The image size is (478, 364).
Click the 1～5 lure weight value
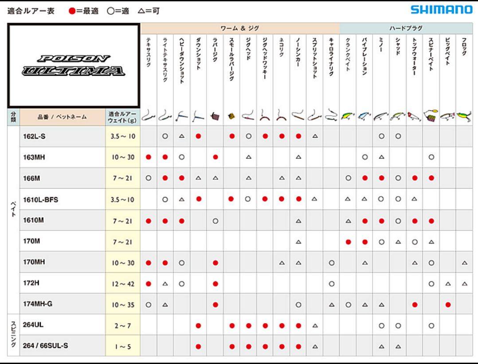123,347
